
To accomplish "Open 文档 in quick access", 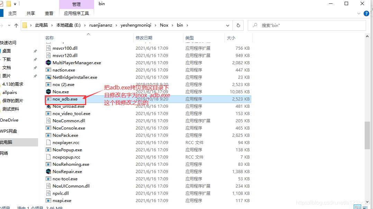I will (7, 67).
